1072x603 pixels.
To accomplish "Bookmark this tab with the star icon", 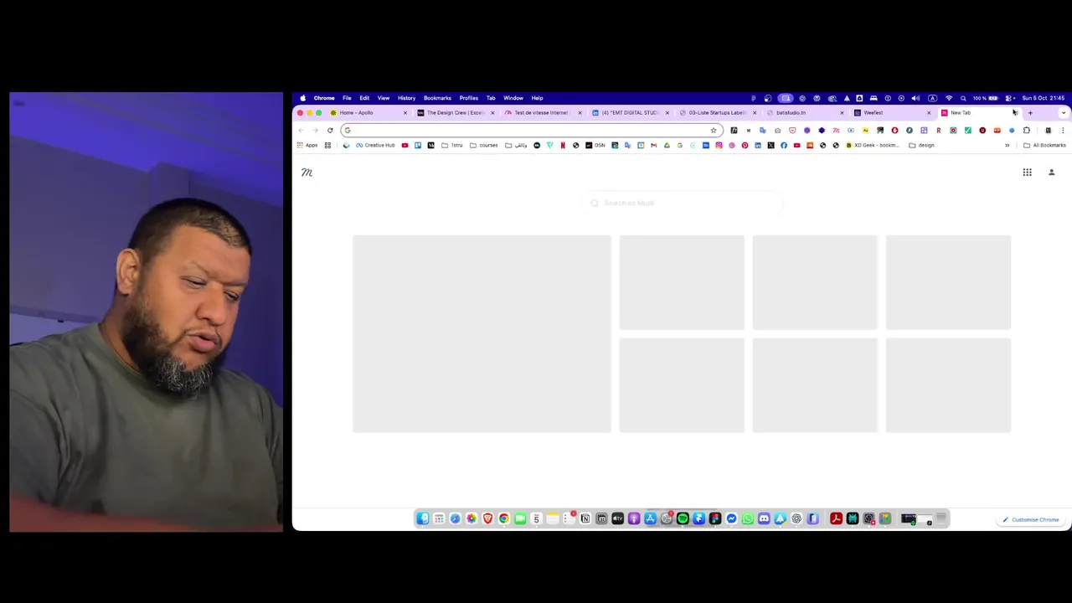I will click(714, 130).
